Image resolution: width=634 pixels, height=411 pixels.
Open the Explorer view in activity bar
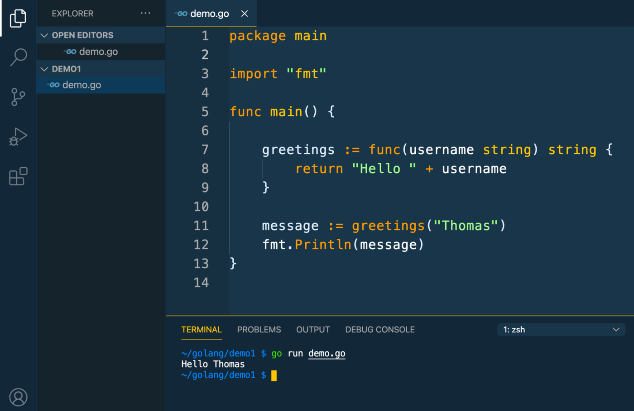pyautogui.click(x=18, y=18)
